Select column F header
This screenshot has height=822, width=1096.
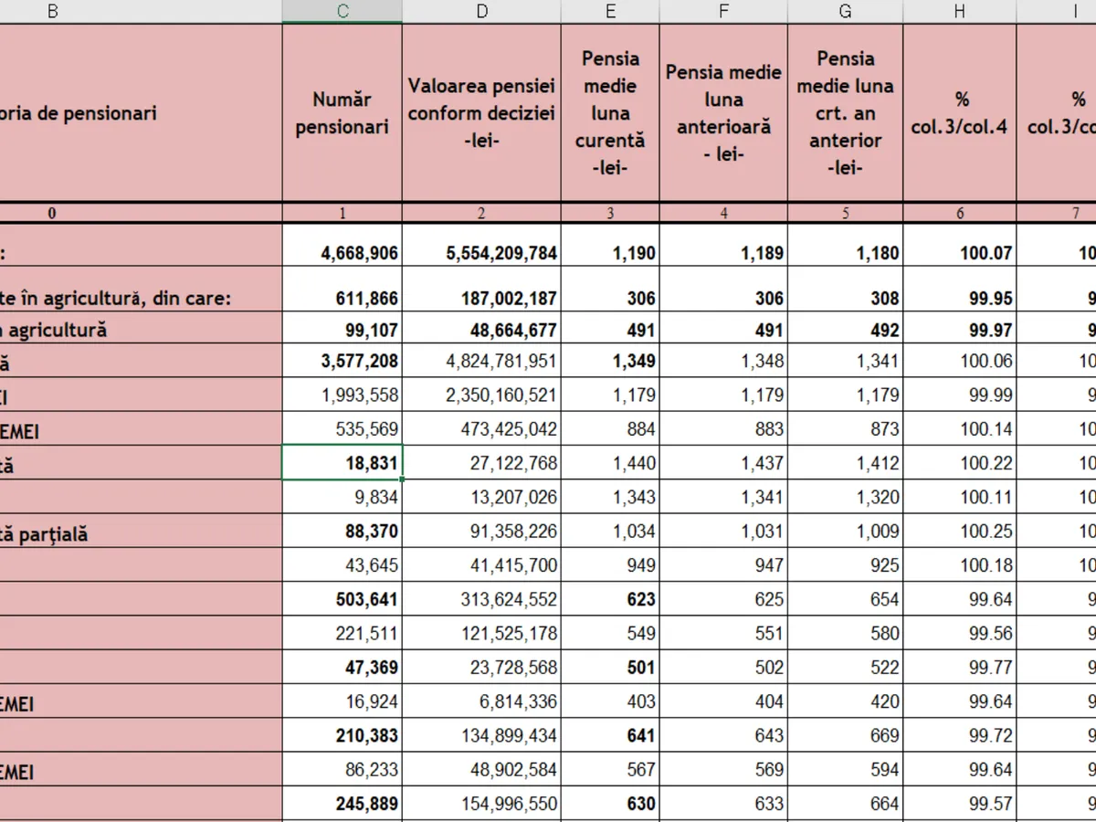723,11
